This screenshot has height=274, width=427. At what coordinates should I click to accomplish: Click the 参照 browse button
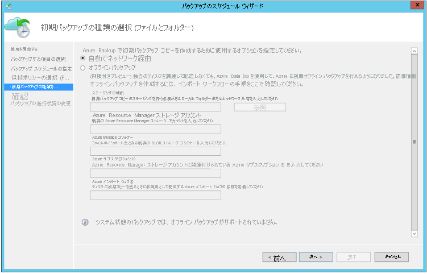[x=260, y=107]
